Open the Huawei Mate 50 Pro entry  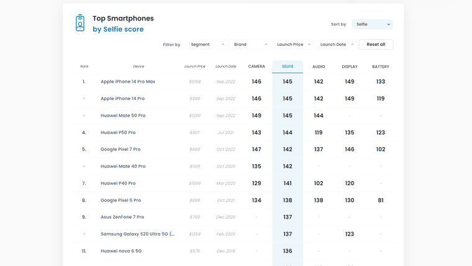(123, 116)
